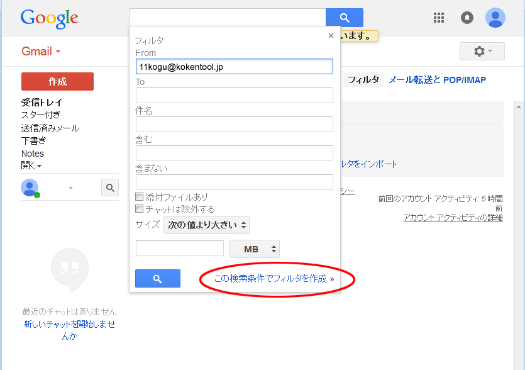Expand the Gmail dropdown menu

pyautogui.click(x=41, y=52)
